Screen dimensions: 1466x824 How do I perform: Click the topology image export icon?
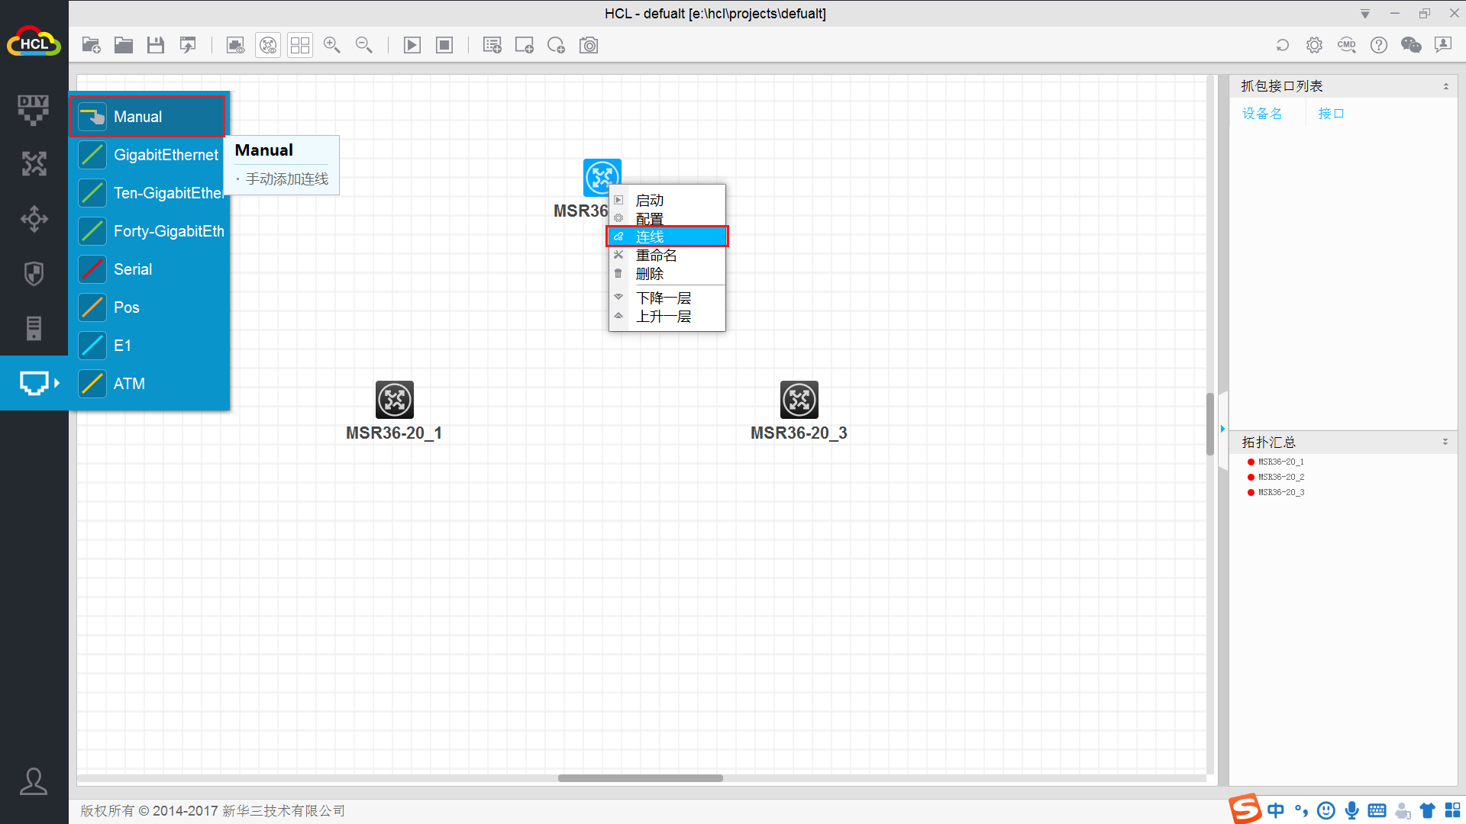tap(236, 45)
